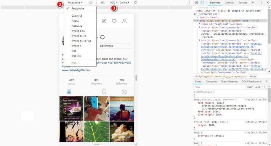271x146 pixels.
Task: Open Edit… in device menu
Action: [74, 63]
